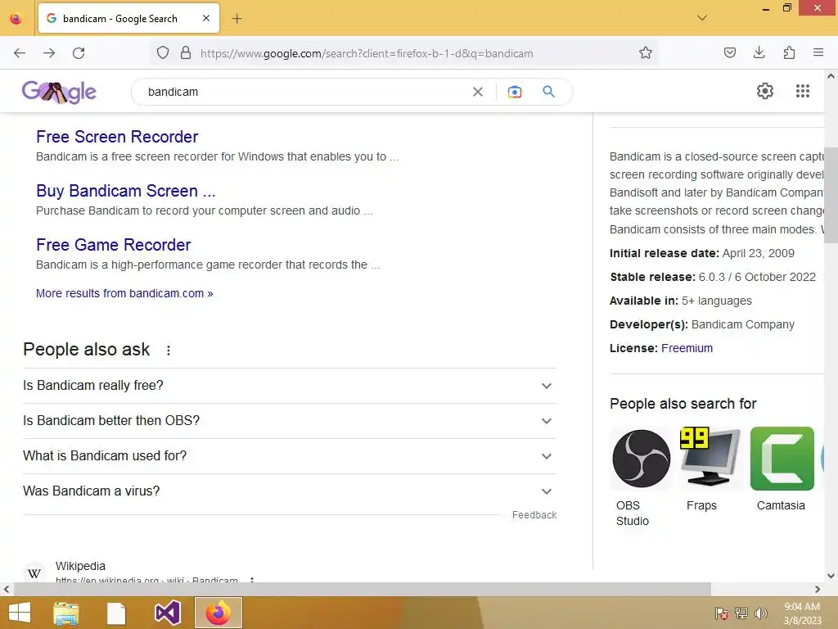The width and height of the screenshot is (838, 629).
Task: Click the Feedback link
Action: (534, 515)
